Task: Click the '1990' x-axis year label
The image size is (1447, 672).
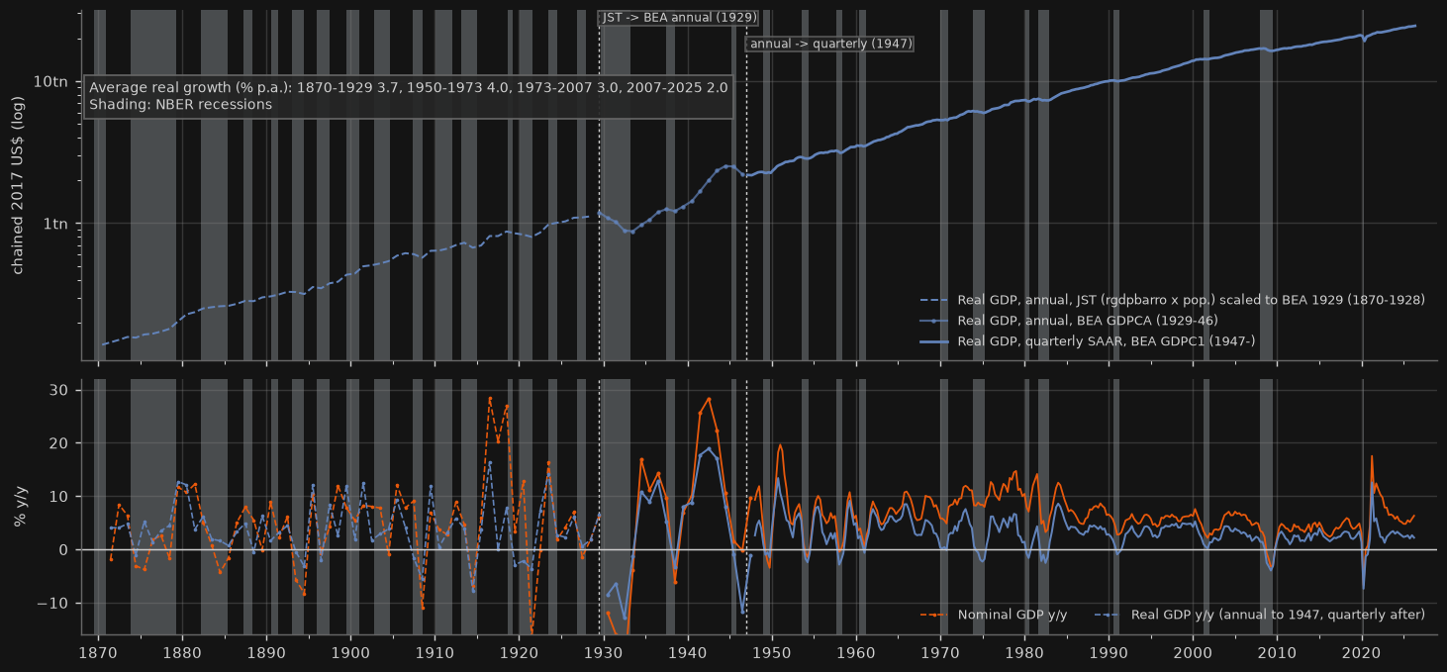Action: click(x=1109, y=653)
